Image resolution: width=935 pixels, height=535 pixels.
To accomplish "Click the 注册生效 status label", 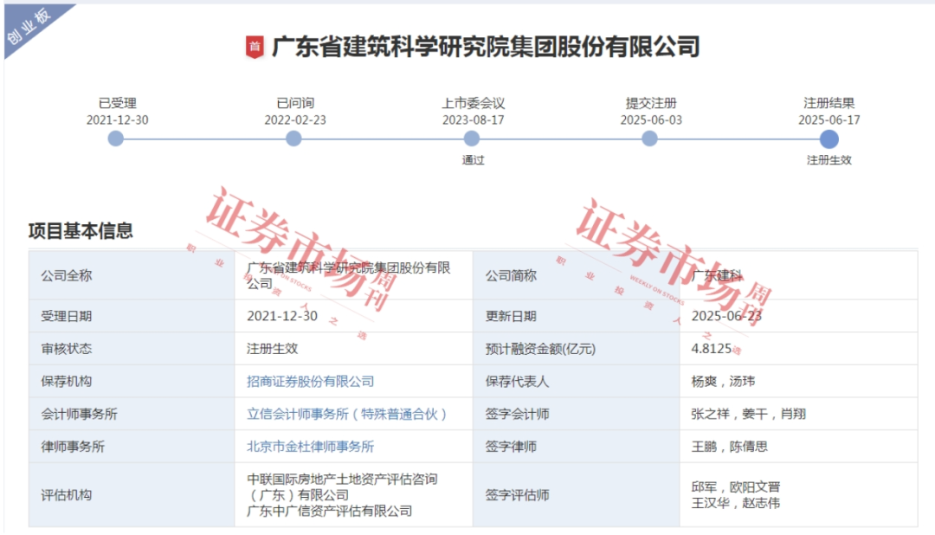I will click(x=829, y=160).
